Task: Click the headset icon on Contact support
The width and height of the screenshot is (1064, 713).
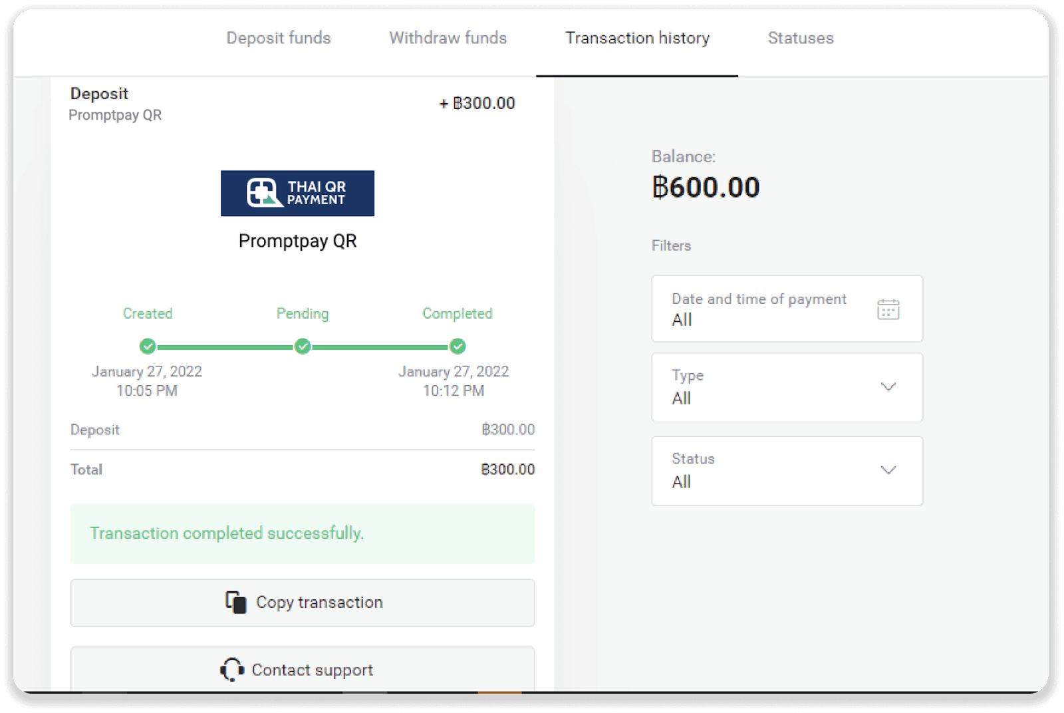Action: point(231,670)
